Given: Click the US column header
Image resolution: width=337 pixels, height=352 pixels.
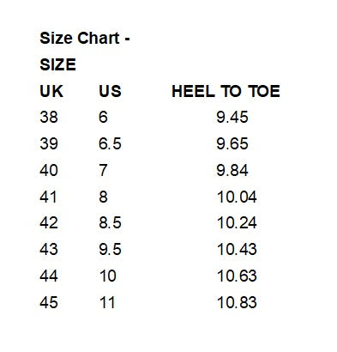Looking at the screenshot, I should click(x=110, y=91).
